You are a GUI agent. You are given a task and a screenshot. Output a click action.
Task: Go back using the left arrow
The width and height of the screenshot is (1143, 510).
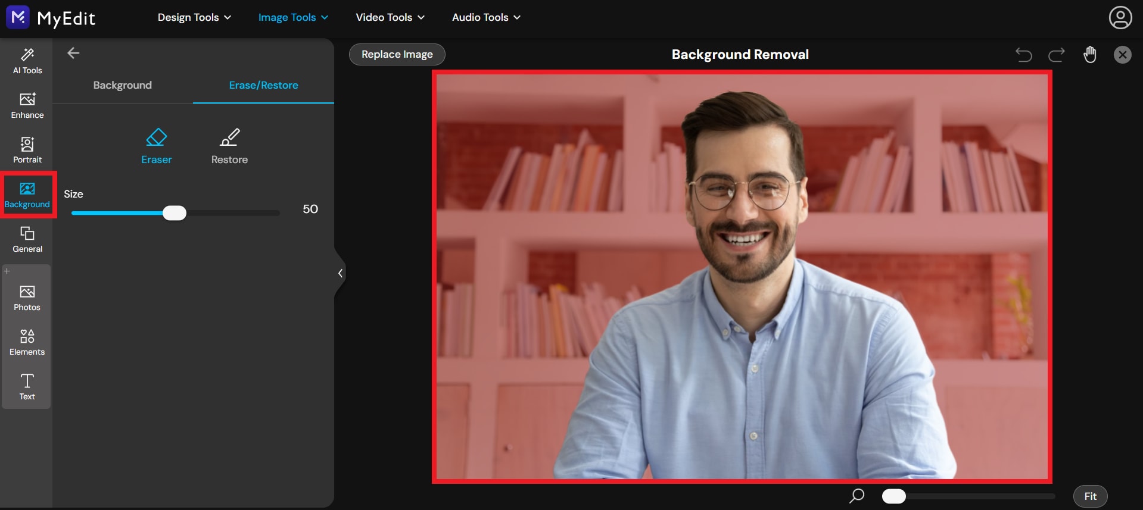(73, 54)
